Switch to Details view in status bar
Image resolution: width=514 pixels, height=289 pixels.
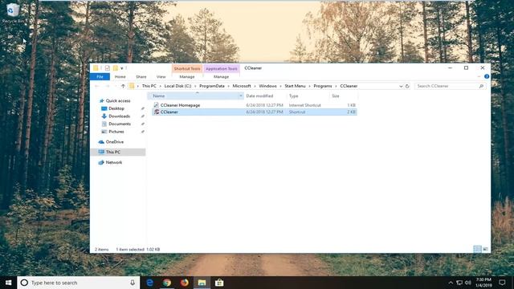(477, 250)
